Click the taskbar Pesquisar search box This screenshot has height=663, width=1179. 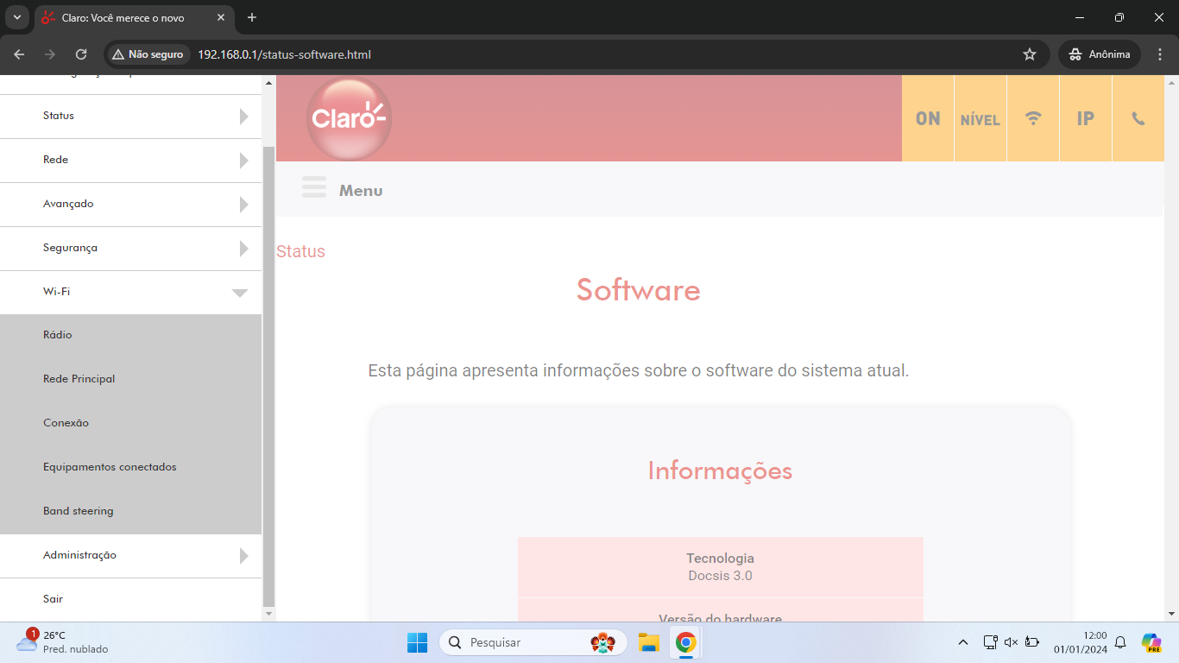click(x=534, y=642)
